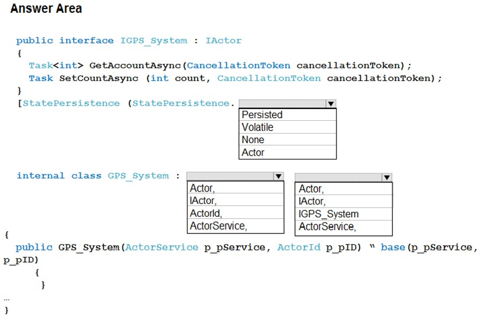
Task: Select Volatile in StatePersistence list
Action: click(287, 127)
